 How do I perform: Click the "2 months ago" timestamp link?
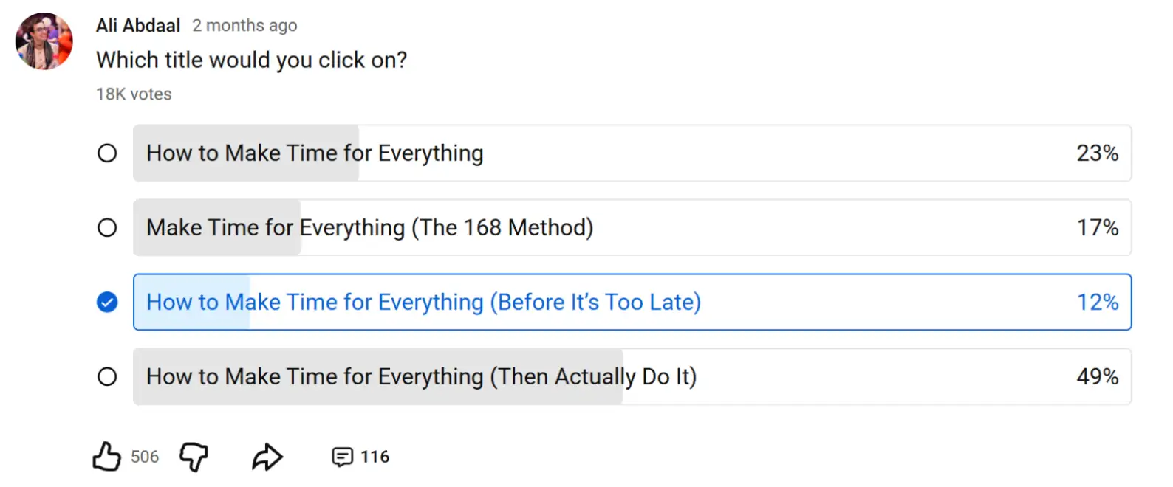[244, 26]
